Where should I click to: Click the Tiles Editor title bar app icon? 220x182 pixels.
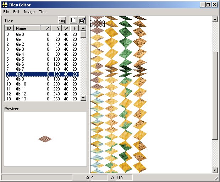tap(5, 5)
